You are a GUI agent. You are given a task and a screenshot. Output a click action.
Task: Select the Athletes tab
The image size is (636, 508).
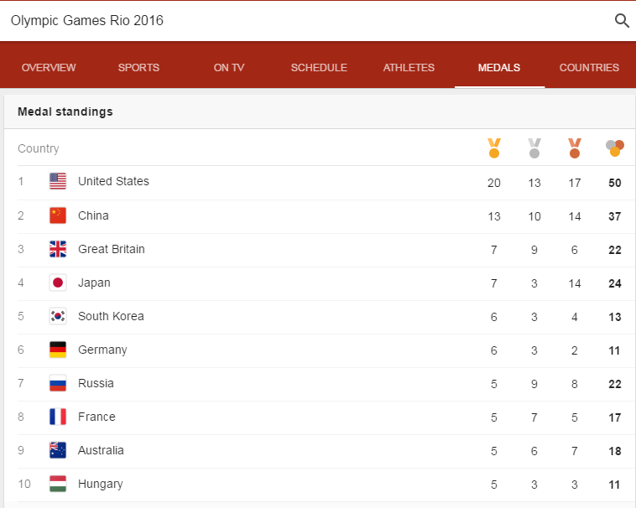(409, 68)
